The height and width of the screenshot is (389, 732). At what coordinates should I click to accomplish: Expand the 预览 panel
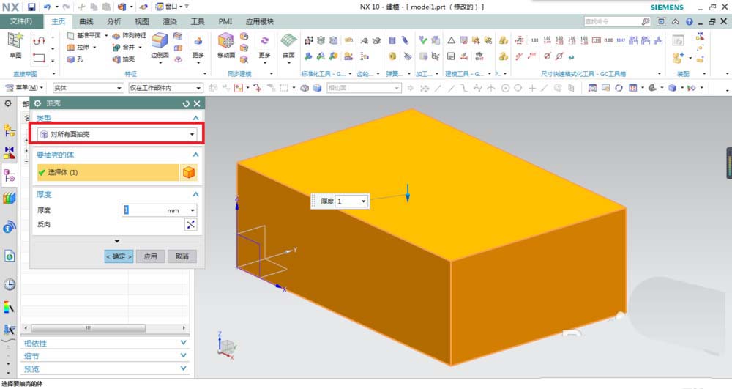click(x=184, y=368)
